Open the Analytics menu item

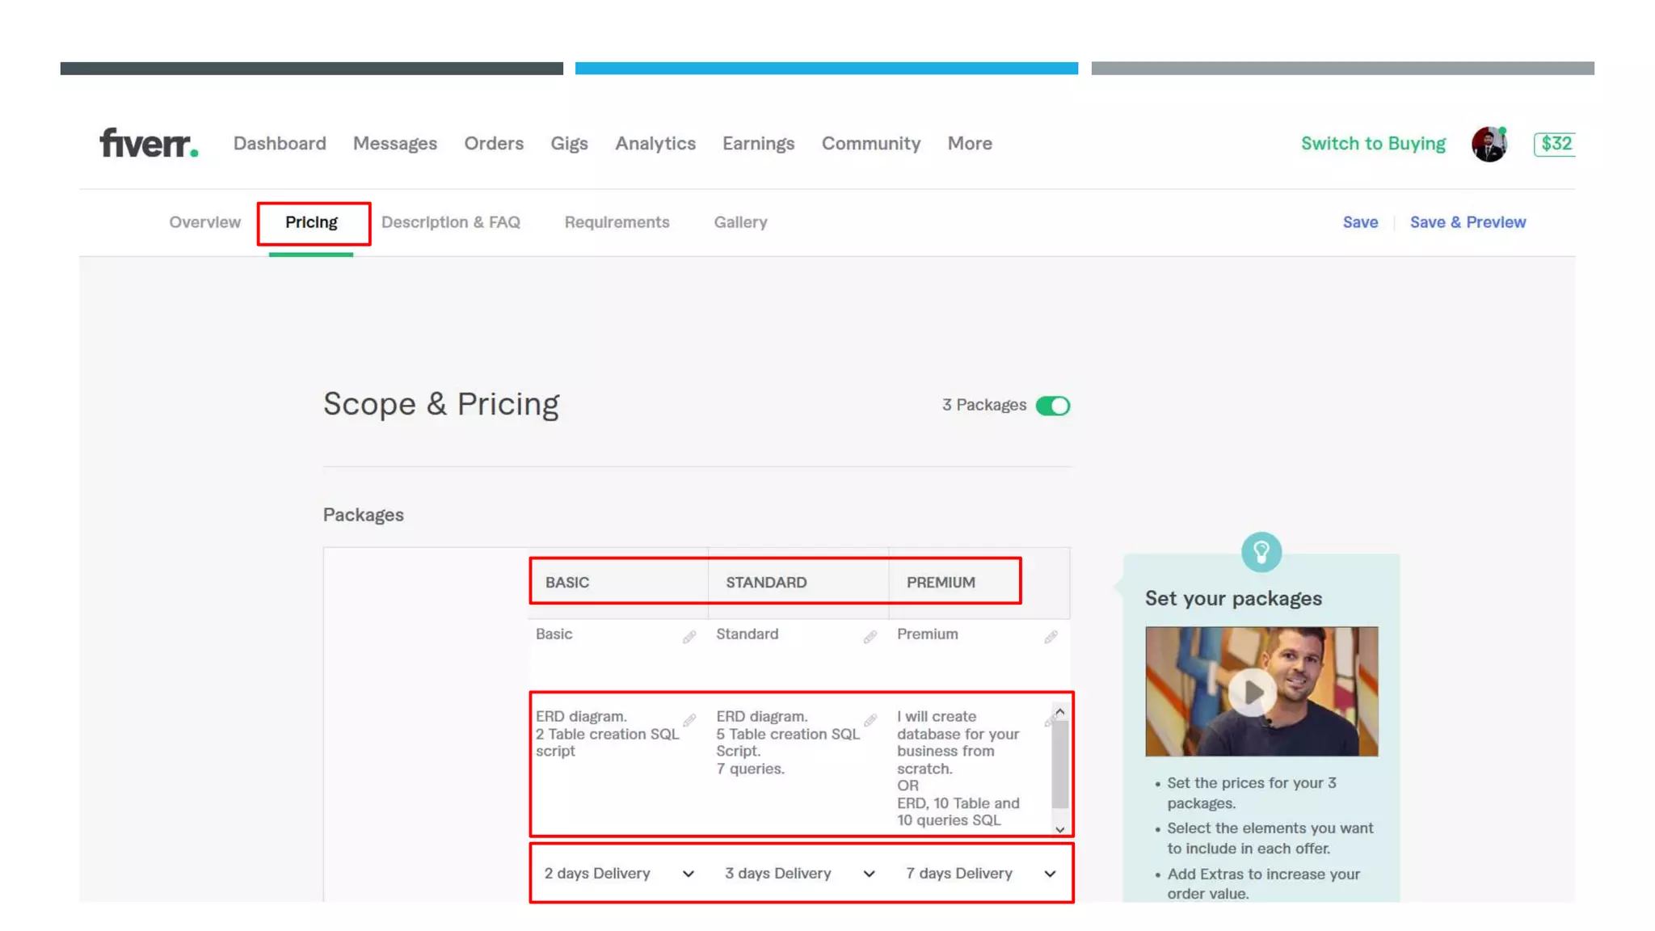(655, 143)
